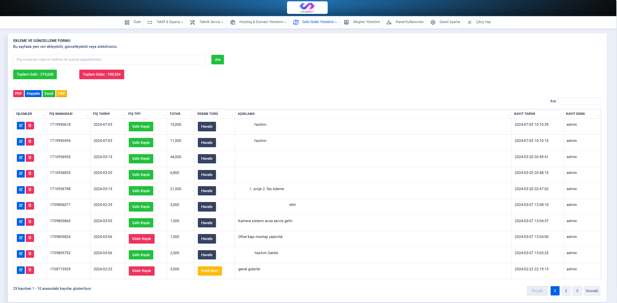Image resolution: width=617 pixels, height=303 pixels.
Task: Click the Müşteri Yönetimi icon
Action: coord(346,22)
